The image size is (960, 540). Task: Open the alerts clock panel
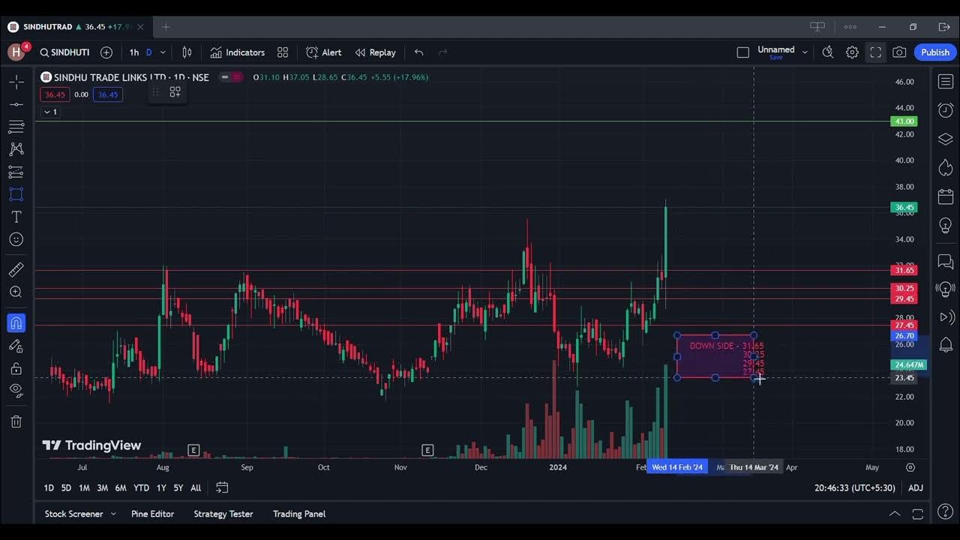coord(946,110)
